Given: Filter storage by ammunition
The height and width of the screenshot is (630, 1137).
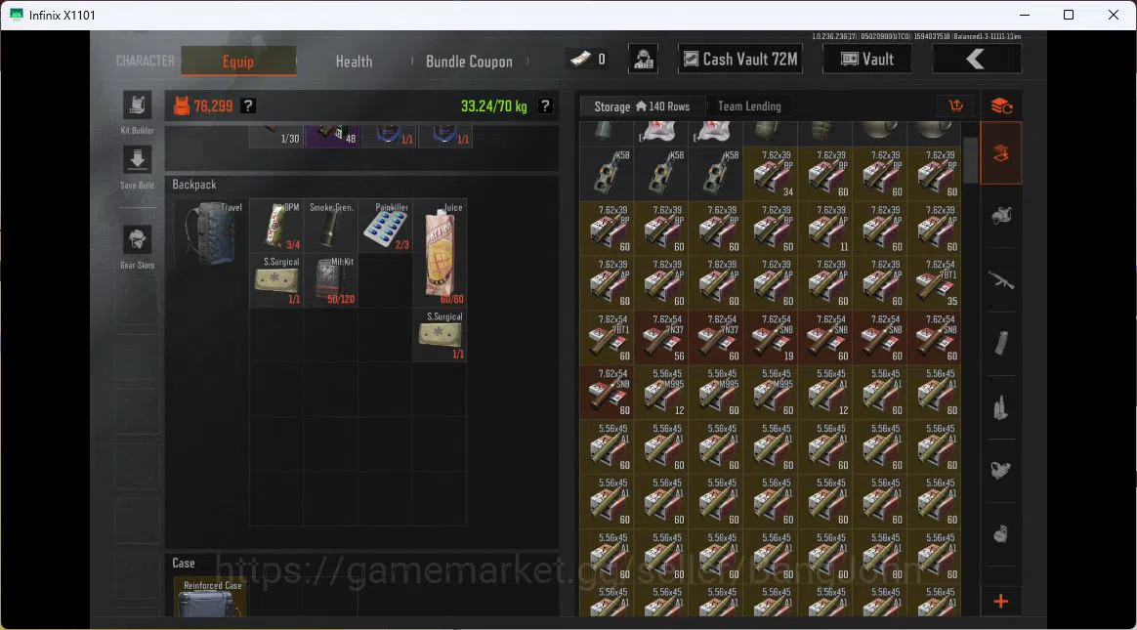Looking at the screenshot, I should 1001,407.
